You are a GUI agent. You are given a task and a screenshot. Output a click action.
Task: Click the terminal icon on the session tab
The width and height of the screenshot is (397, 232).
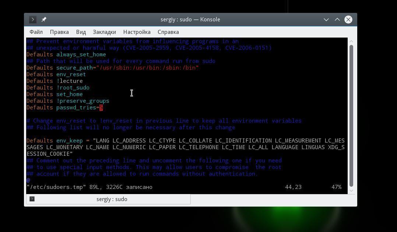[x=32, y=199]
